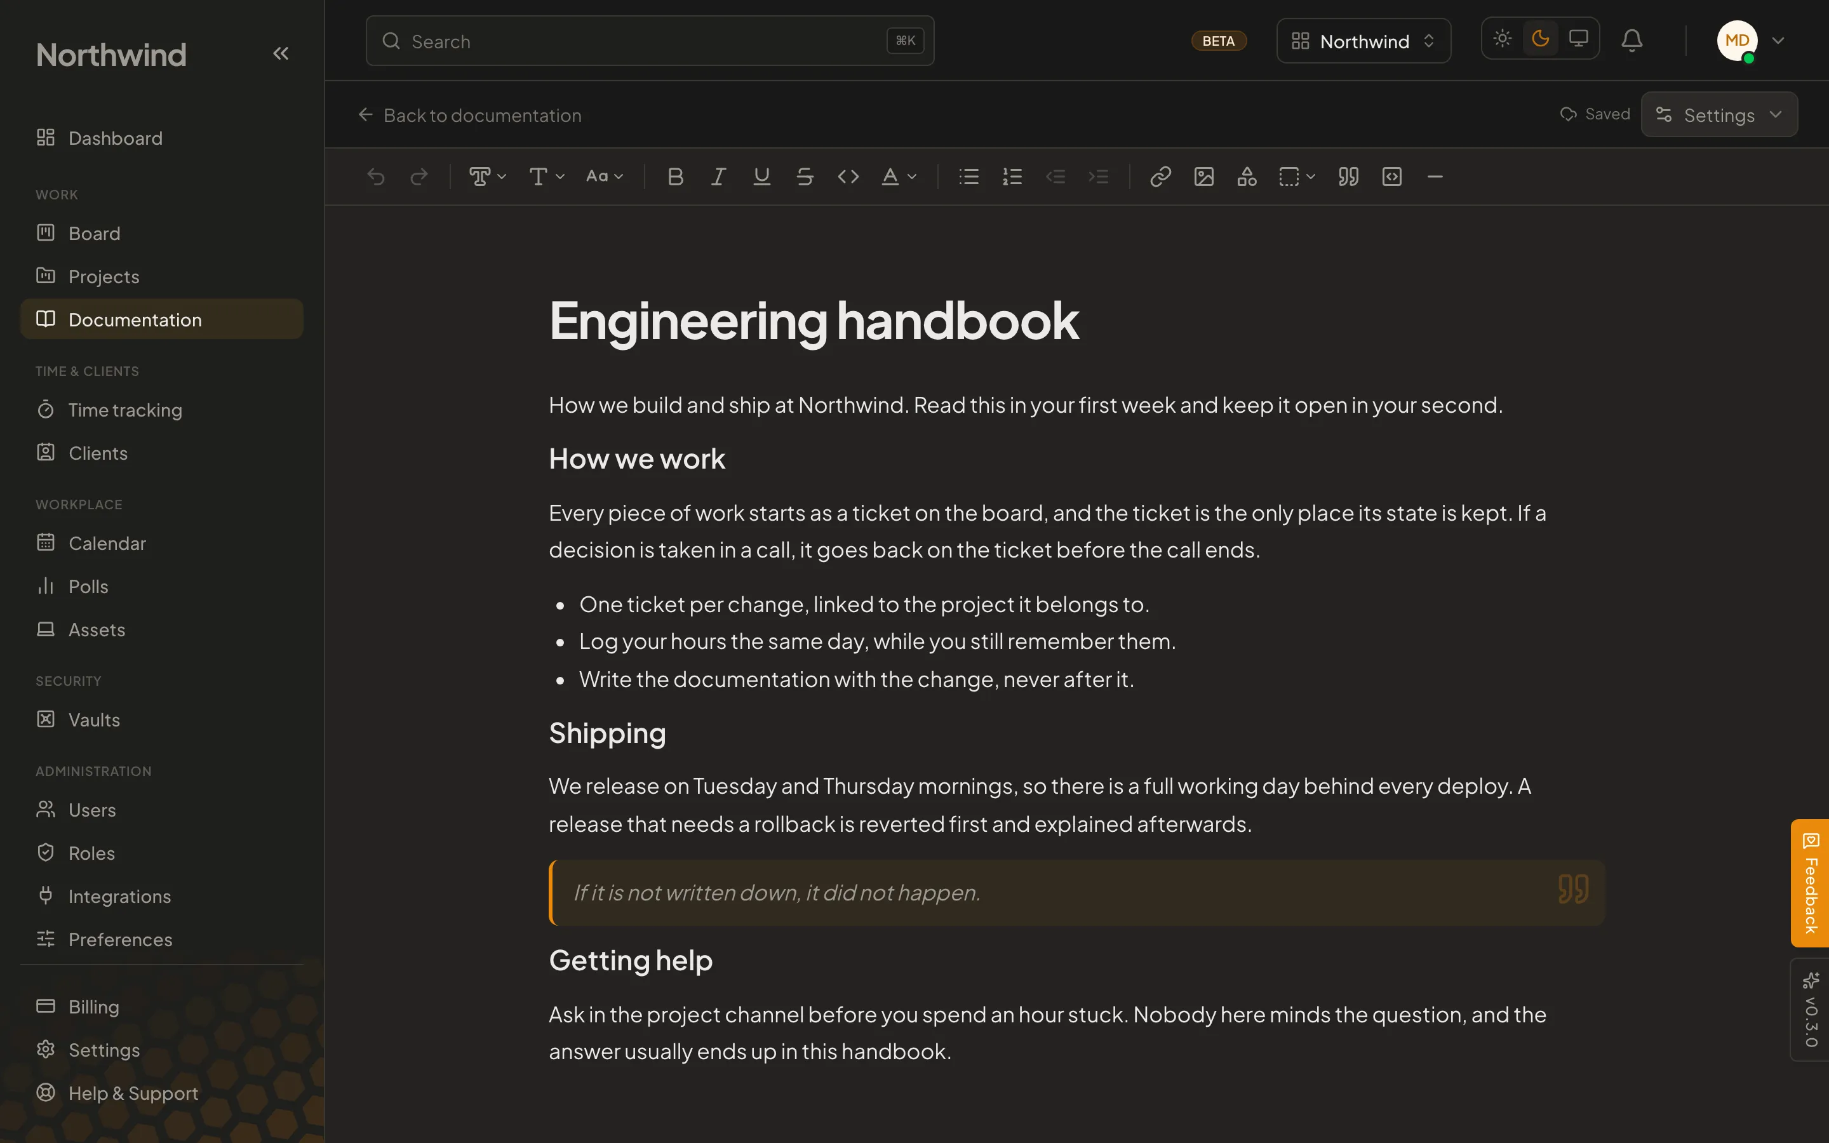The image size is (1829, 1143).
Task: Go back to documentation
Action: coord(469,115)
